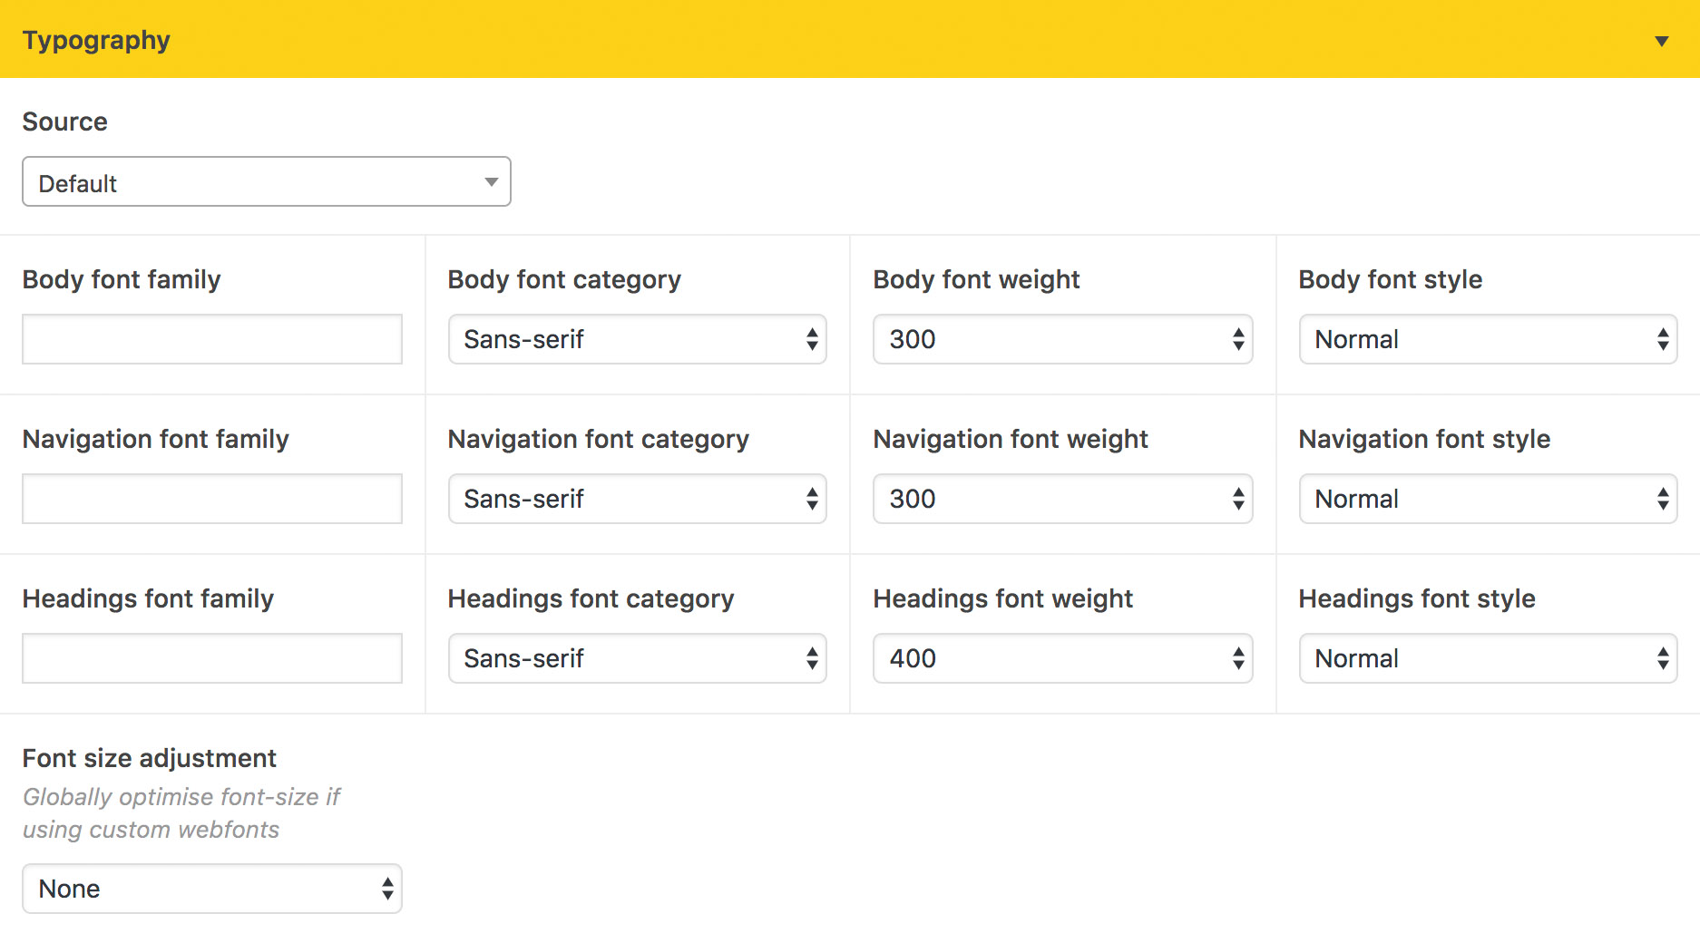Open the Body font weight dropdown
Viewport: 1700px width, 943px height.
tap(1061, 339)
